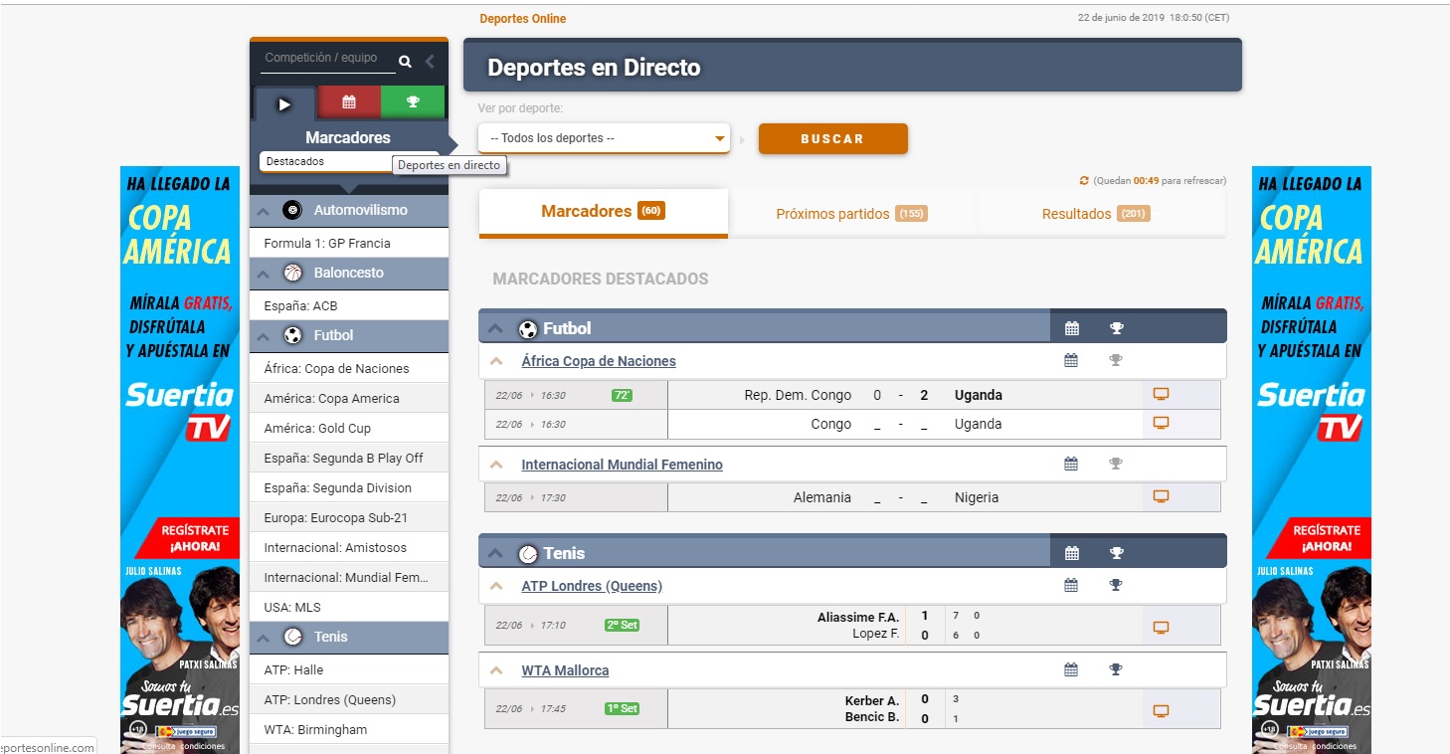Image resolution: width=1450 pixels, height=754 pixels.
Task: Select the live play tab icon in sidebar
Action: [284, 103]
